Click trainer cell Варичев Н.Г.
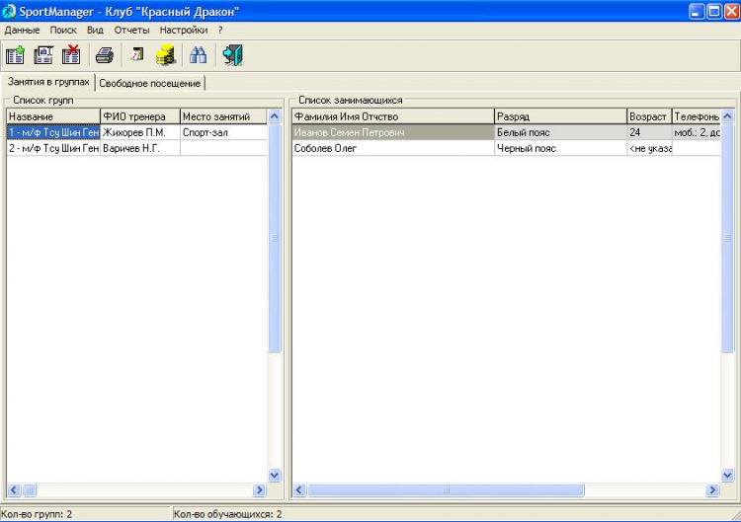Image resolution: width=741 pixels, height=522 pixels. point(140,148)
